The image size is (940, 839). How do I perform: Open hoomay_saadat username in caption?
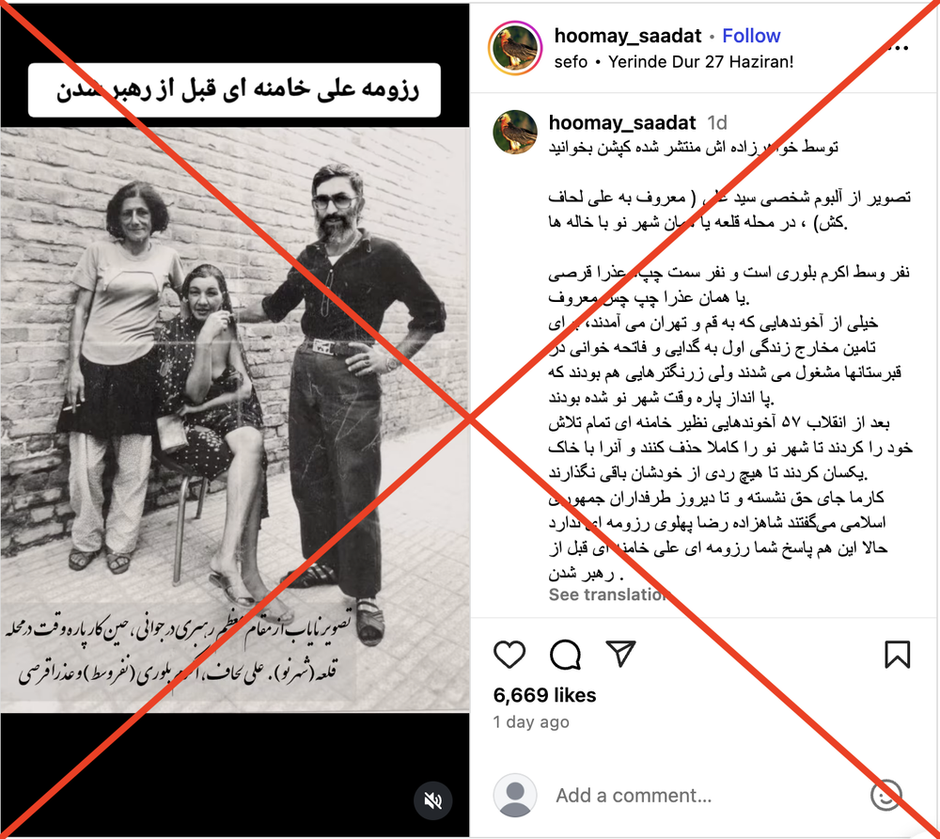[621, 122]
